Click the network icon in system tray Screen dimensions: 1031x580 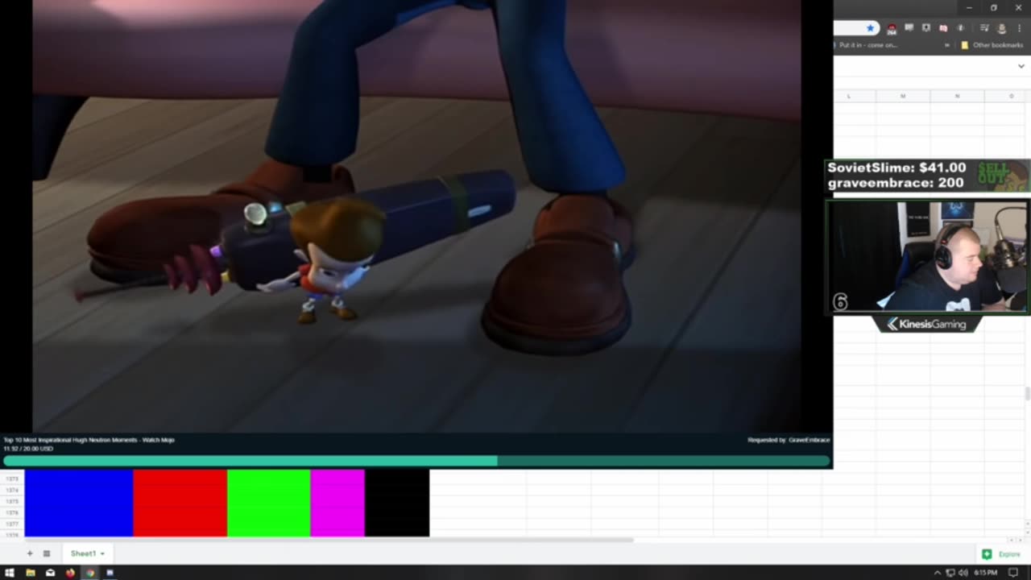click(950, 573)
